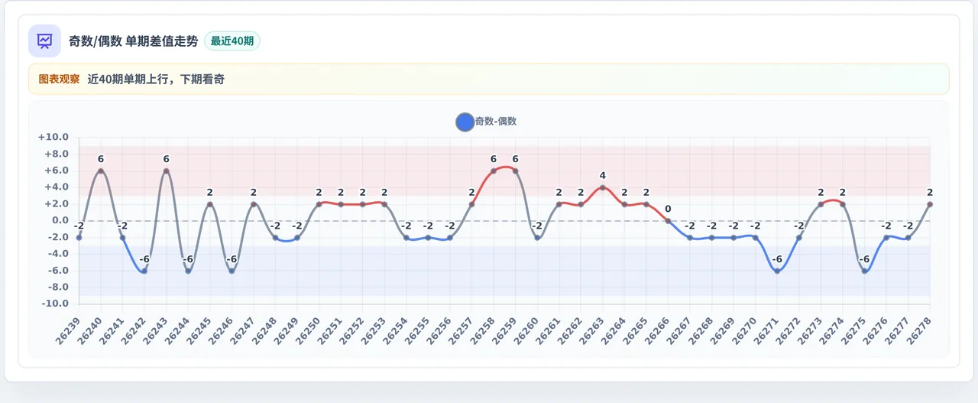Select the last data point at 26278
Screen dimensions: 978x403
click(x=930, y=204)
